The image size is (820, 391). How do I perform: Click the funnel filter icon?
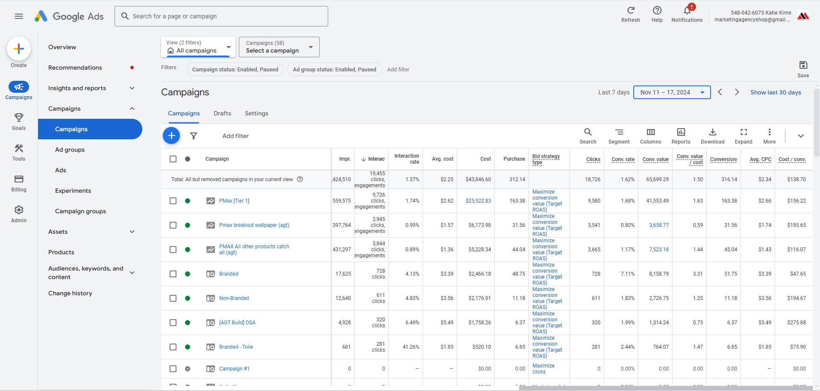[194, 136]
